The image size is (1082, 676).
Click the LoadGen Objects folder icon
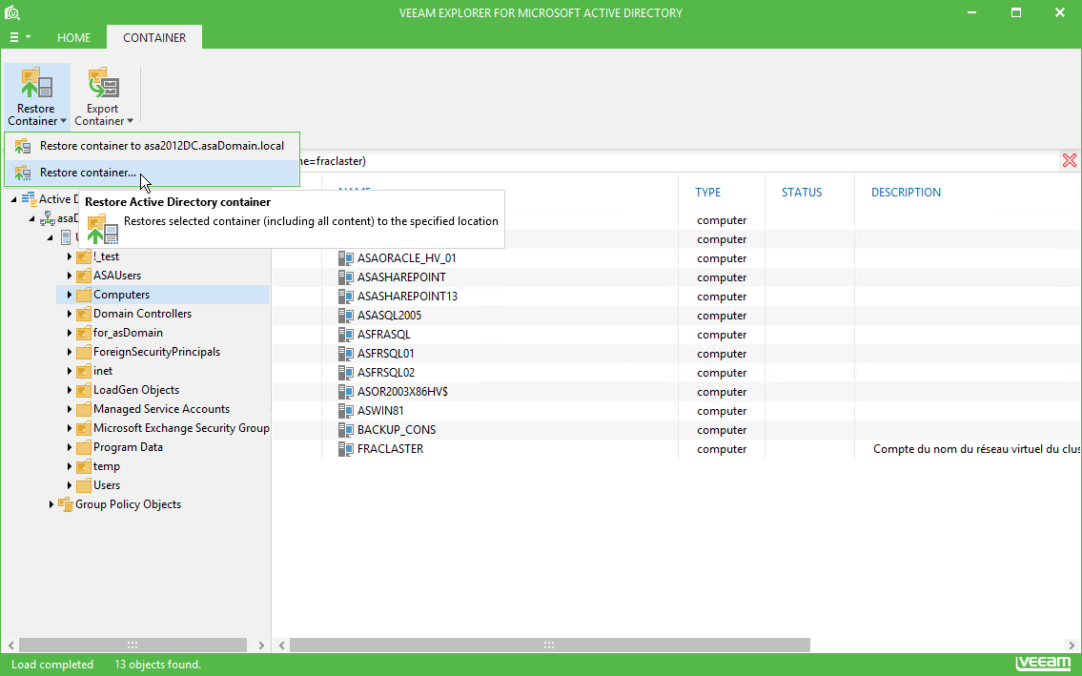pyautogui.click(x=84, y=390)
